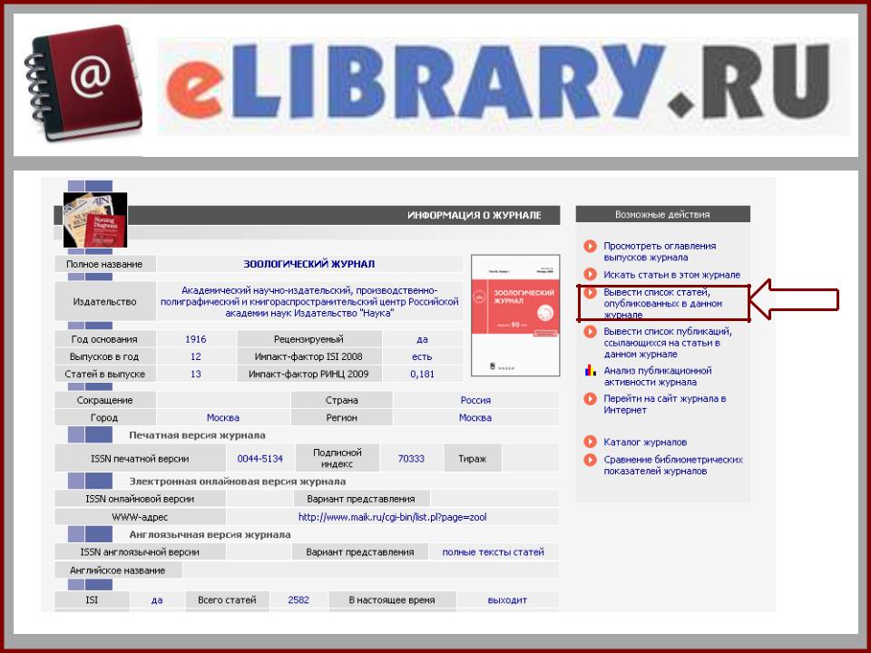
Task: Click the Издательство label cell
Action: (x=104, y=301)
